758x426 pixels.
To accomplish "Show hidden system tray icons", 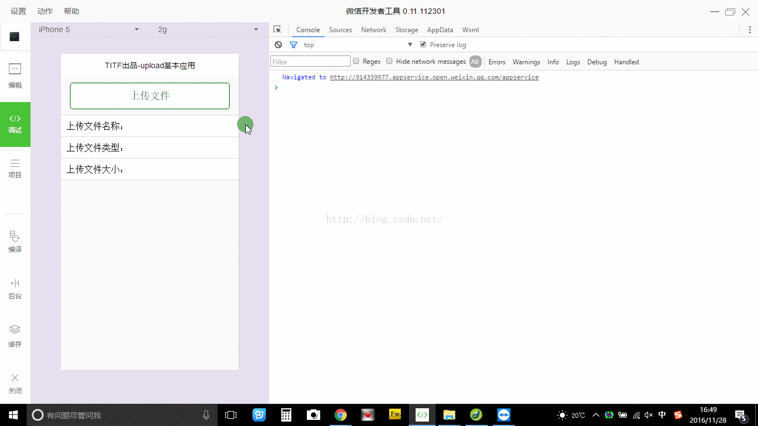I will click(596, 415).
